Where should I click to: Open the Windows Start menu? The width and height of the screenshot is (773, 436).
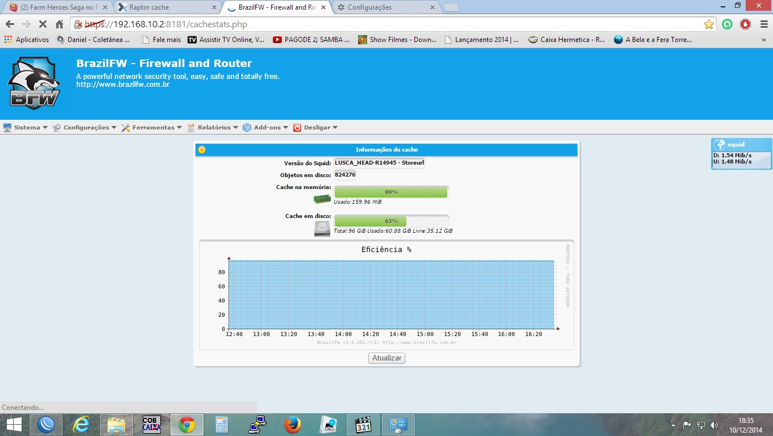(14, 425)
